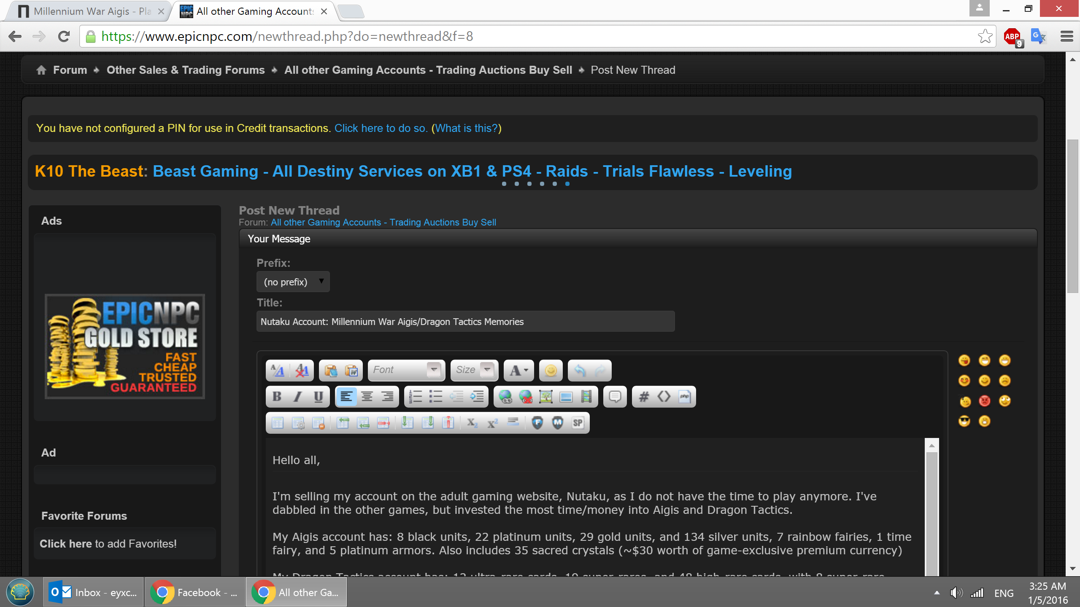Insert a hyperlink with the globe icon
Viewport: 1080px width, 607px height.
[505, 397]
